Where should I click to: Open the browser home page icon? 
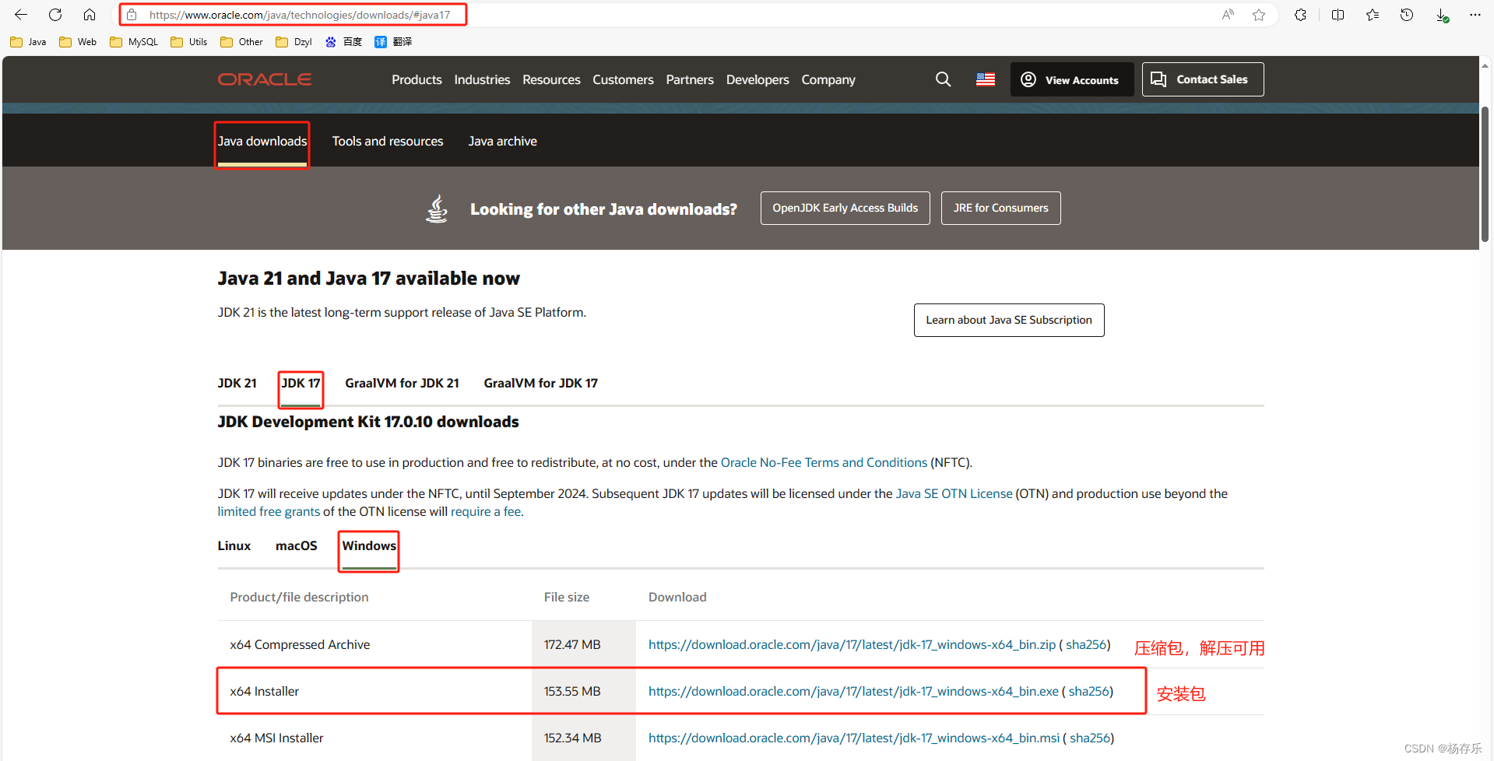pos(90,15)
